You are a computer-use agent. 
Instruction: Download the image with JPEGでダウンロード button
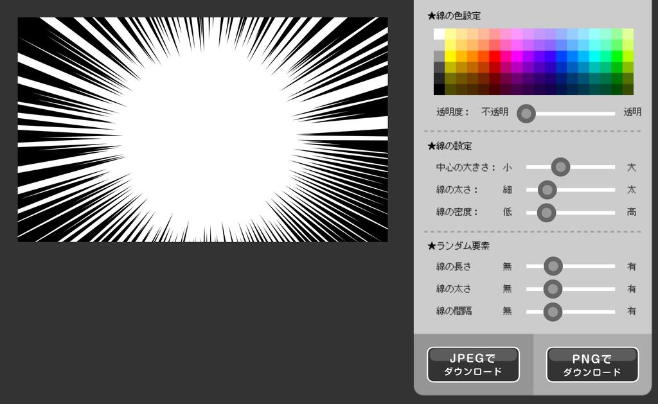pyautogui.click(x=473, y=365)
